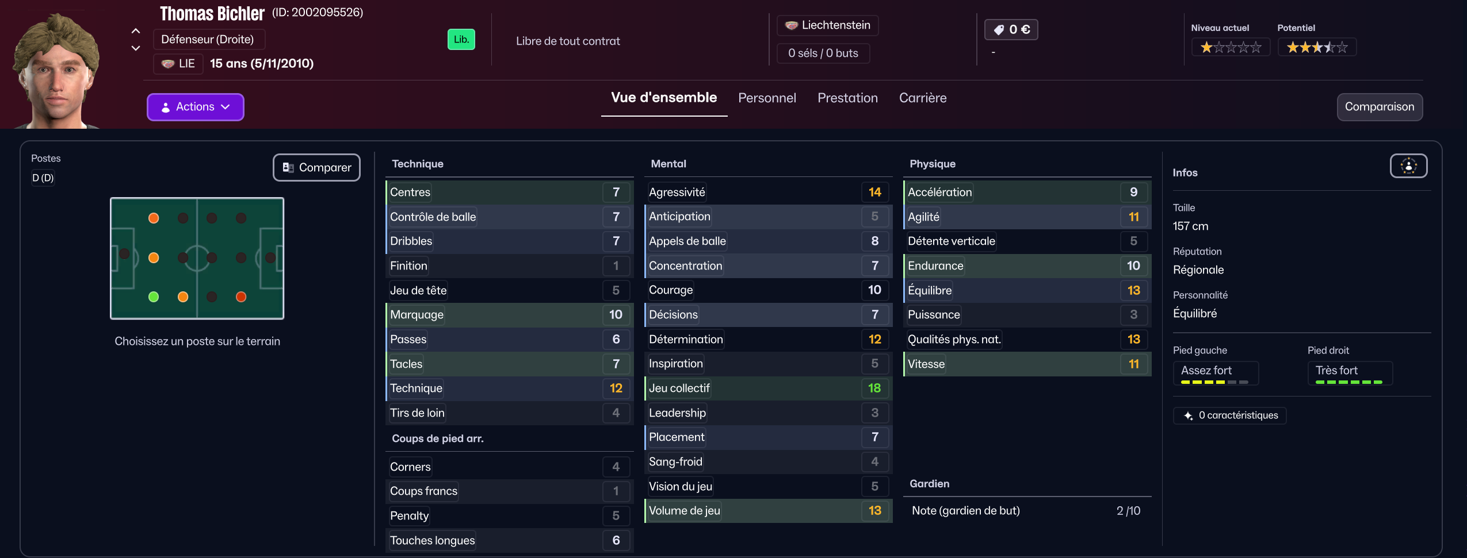
Task: Click the Comparer button
Action: pos(316,168)
